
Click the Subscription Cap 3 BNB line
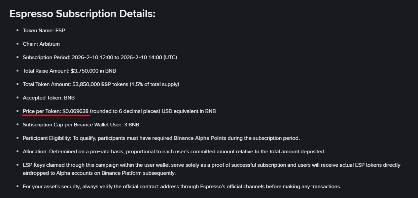pos(81,125)
